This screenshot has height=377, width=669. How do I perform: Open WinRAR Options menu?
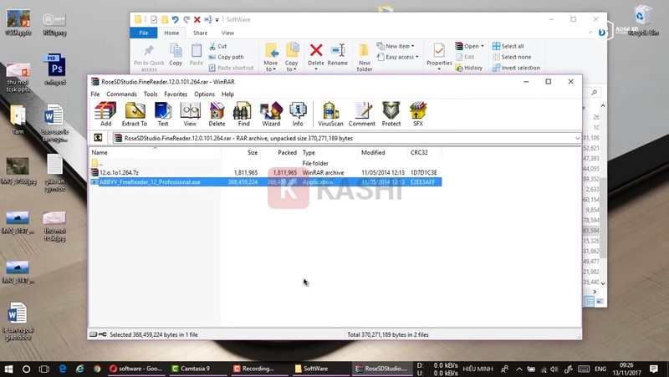204,94
